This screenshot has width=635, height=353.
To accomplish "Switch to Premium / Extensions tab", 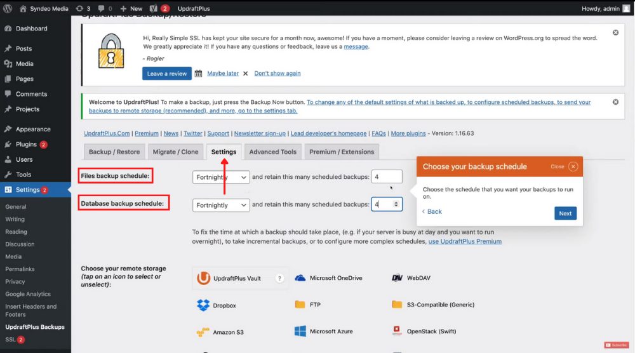I will coord(342,152).
